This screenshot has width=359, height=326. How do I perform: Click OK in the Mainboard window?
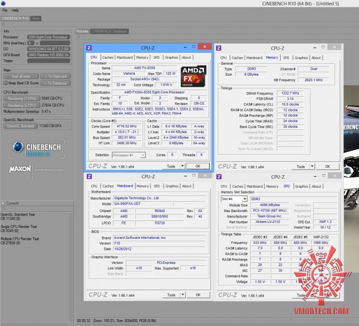pos(198,295)
